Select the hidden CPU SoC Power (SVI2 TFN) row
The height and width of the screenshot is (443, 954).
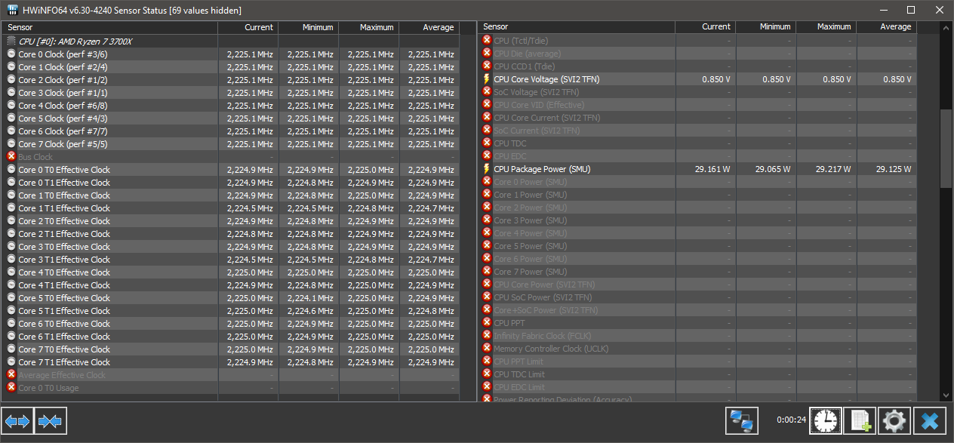tap(697, 297)
